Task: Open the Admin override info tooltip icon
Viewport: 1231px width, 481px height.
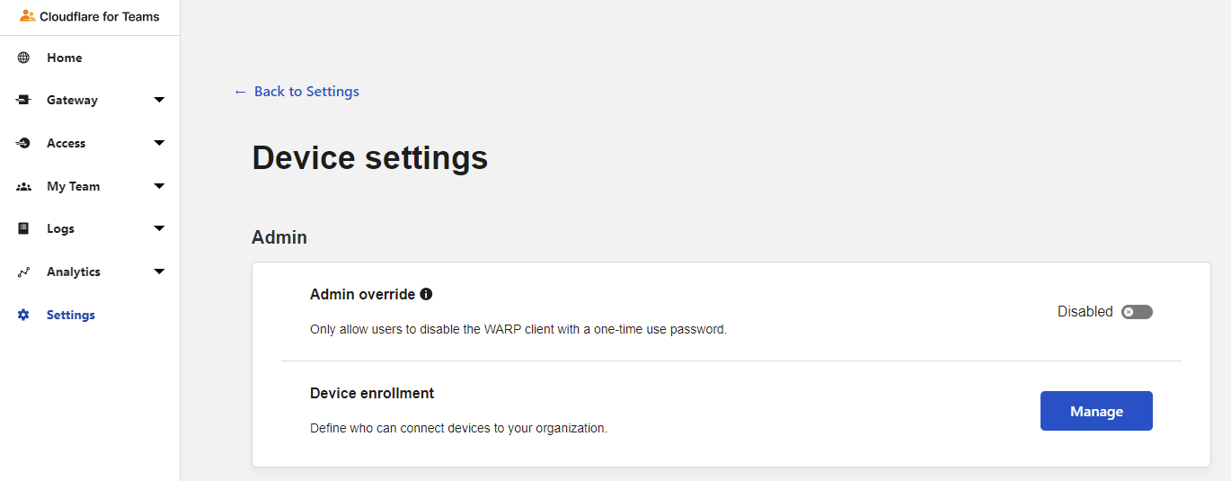Action: (426, 294)
